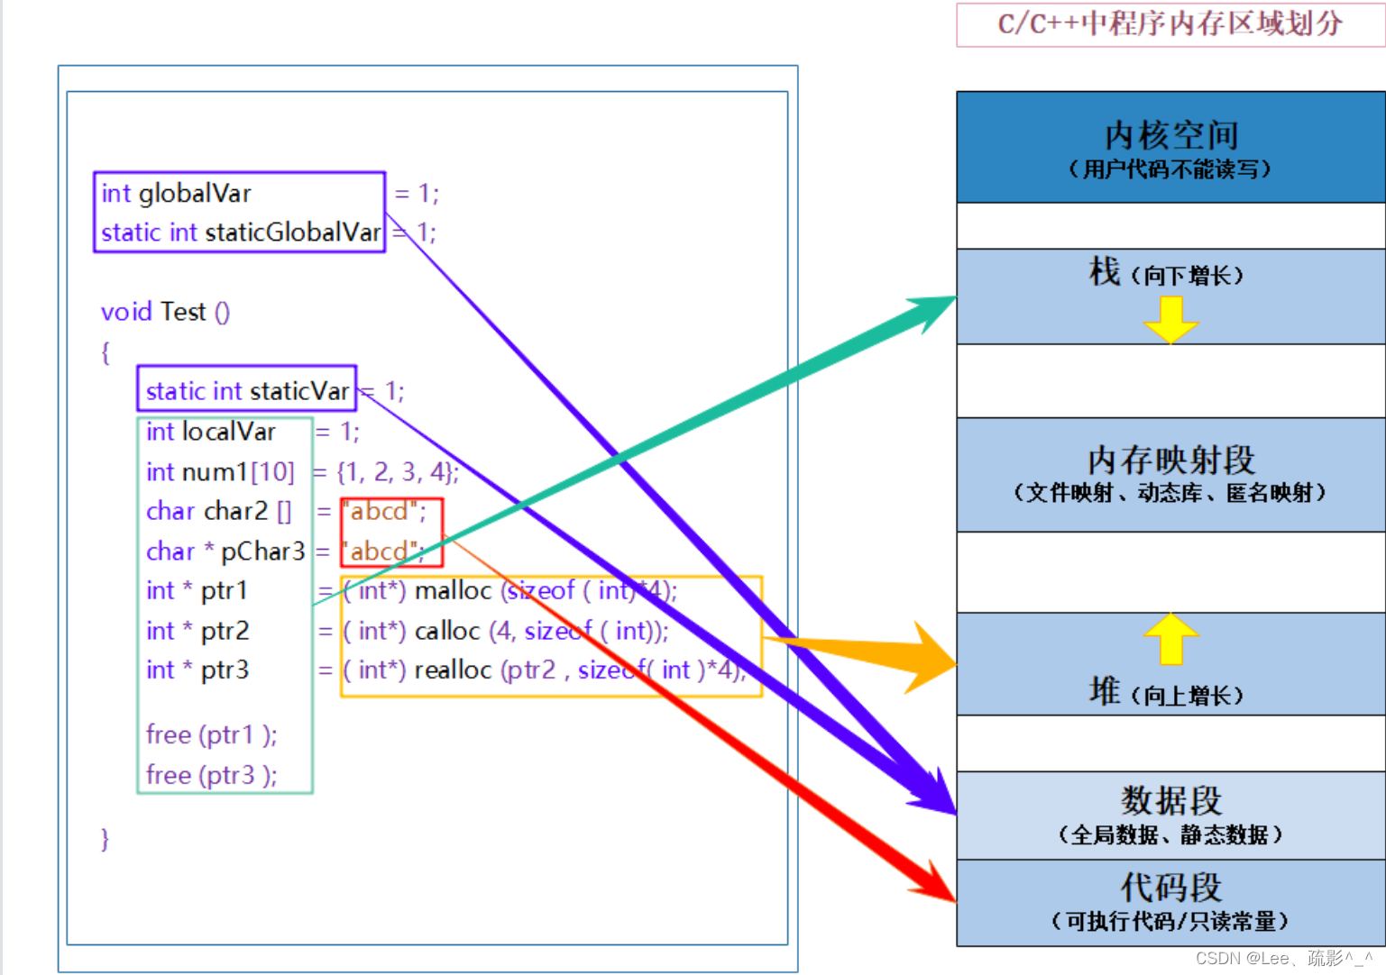Viewport: 1386px width, 975px height.
Task: Click the 'int globalVar' code line
Action: (x=177, y=194)
